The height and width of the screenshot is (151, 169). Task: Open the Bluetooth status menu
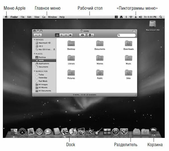pyautogui.click(x=126, y=17)
